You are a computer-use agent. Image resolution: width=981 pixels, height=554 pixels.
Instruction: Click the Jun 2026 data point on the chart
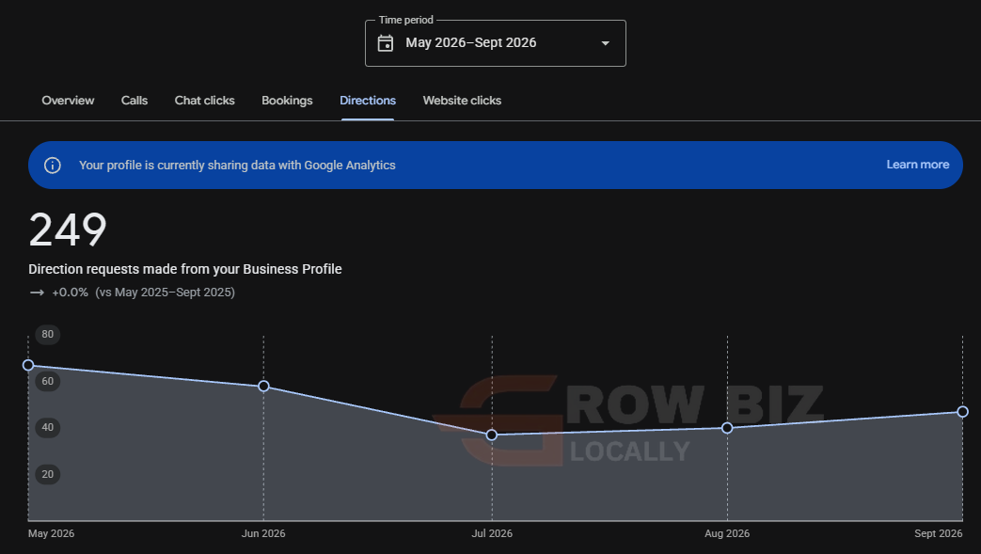[263, 387]
